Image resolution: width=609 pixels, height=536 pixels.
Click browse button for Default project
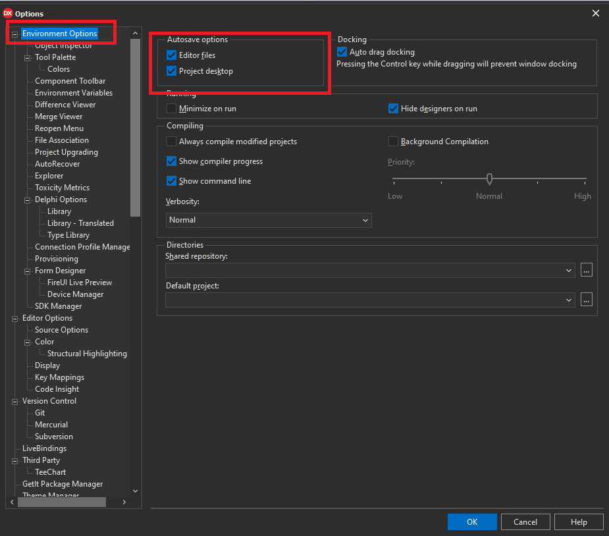[587, 300]
